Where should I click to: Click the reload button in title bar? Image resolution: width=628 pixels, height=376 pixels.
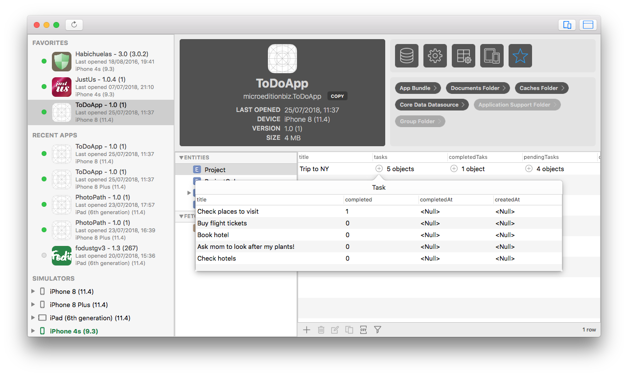click(74, 25)
